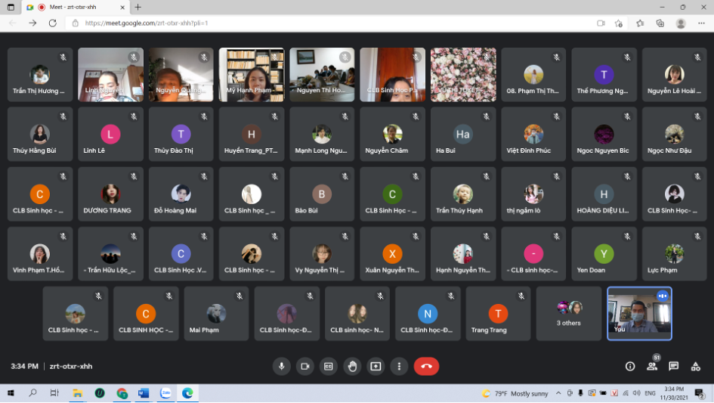Open a new browser tab
Screen dimensions: 714x403
tap(138, 7)
